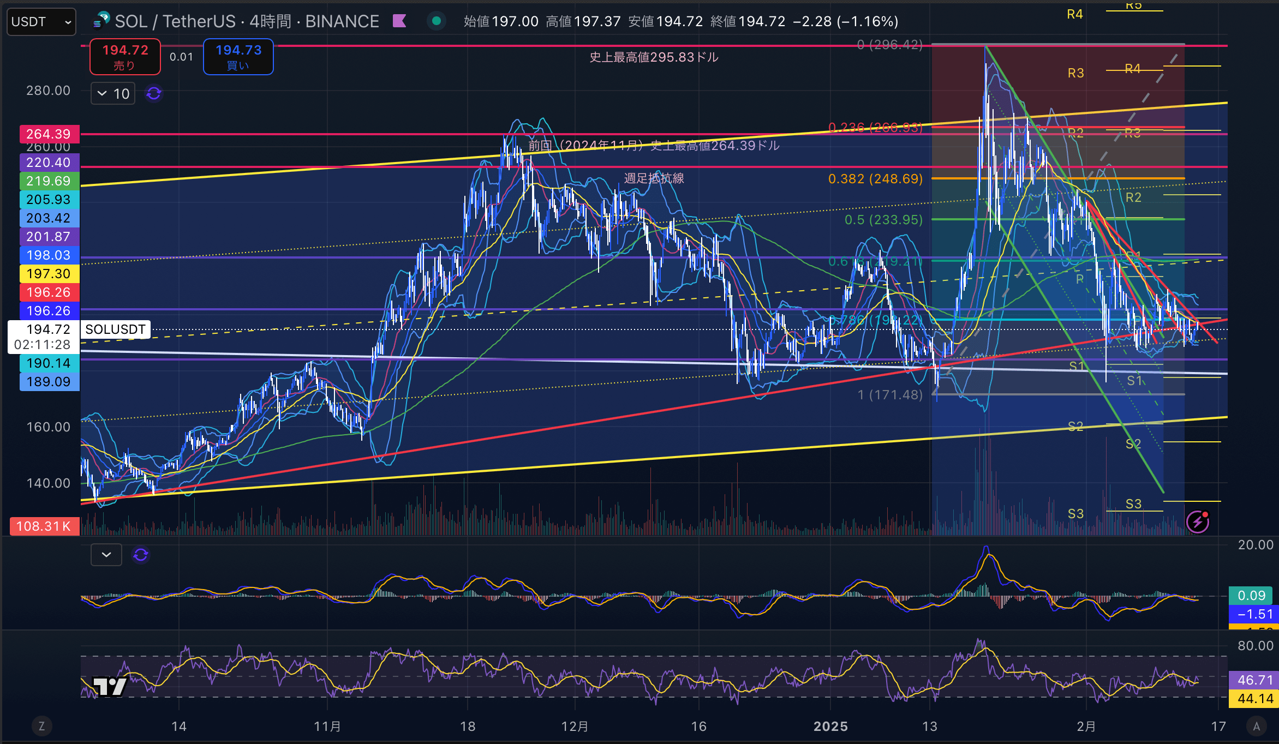Click the 11月 date on time axis
Image resolution: width=1279 pixels, height=744 pixels.
click(327, 727)
